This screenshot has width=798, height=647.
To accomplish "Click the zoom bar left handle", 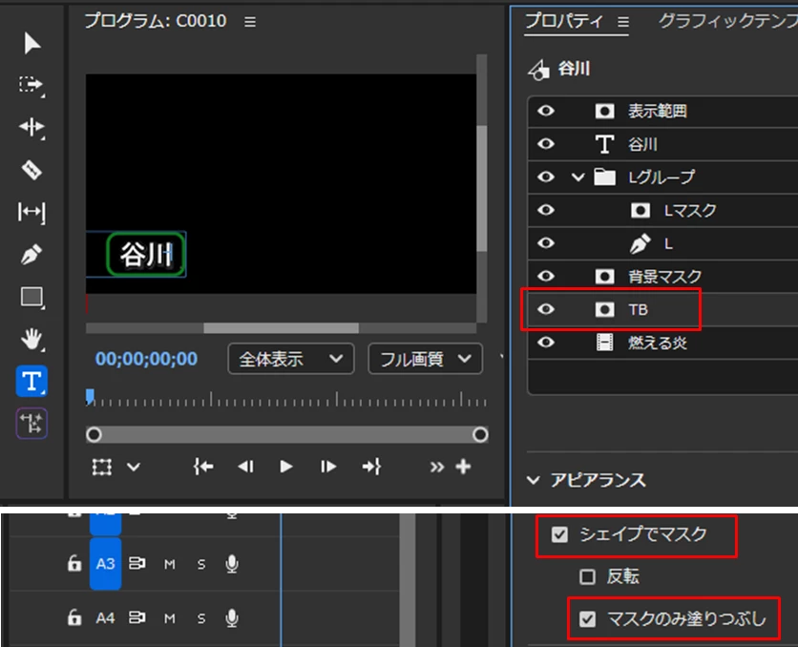I will pyautogui.click(x=94, y=435).
